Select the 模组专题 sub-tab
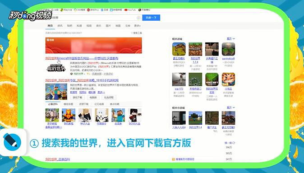 (x=69, y=104)
